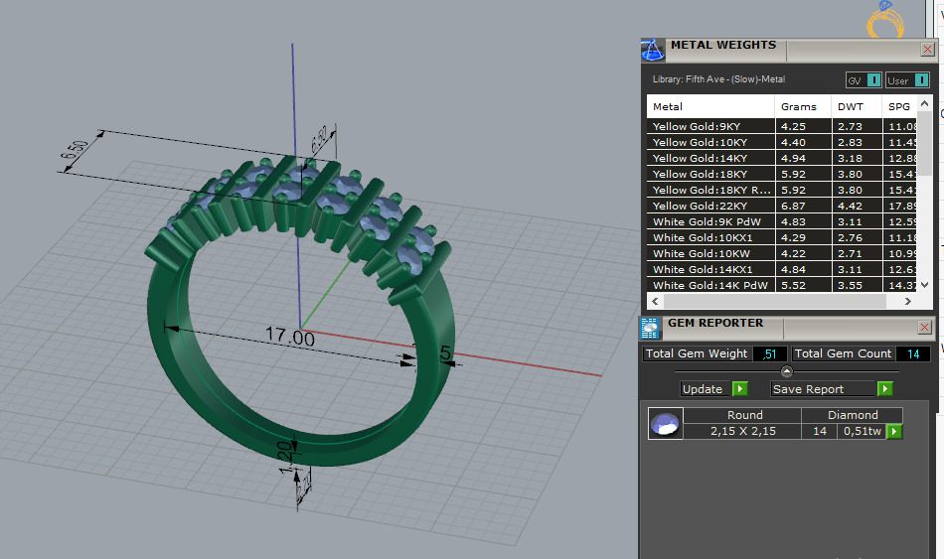944x559 pixels.
Task: Click the Round shape cell in gem report
Action: (x=744, y=415)
